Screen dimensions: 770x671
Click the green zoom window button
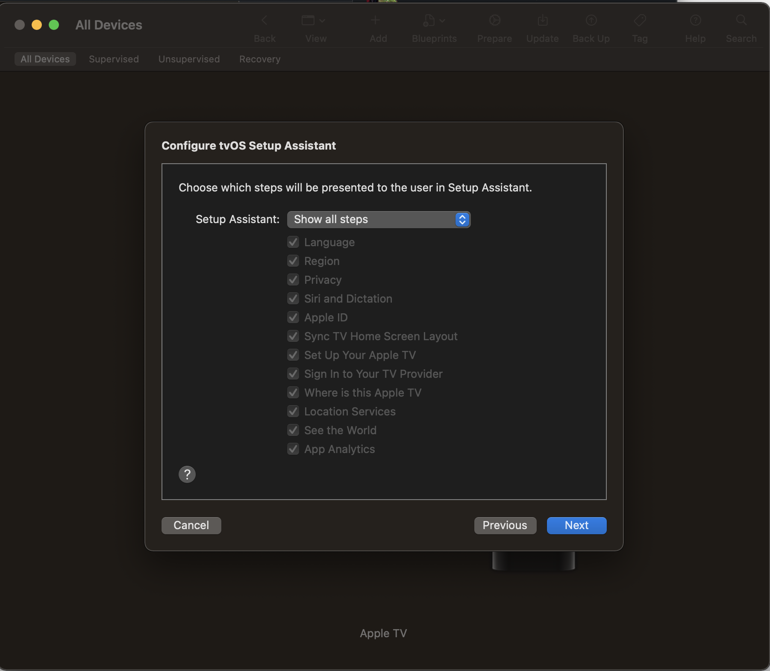tap(54, 25)
